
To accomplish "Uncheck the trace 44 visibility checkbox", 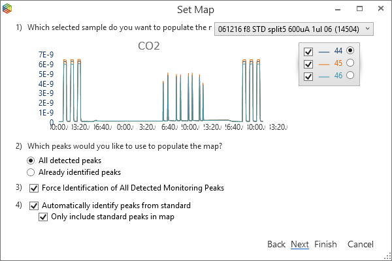I will (x=308, y=51).
